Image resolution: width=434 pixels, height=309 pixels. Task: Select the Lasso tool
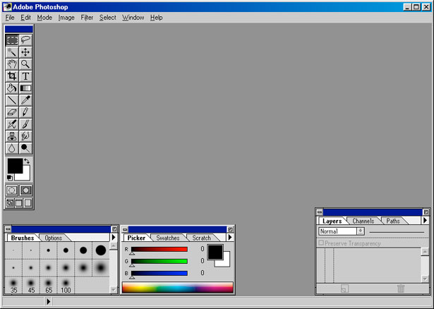point(25,40)
